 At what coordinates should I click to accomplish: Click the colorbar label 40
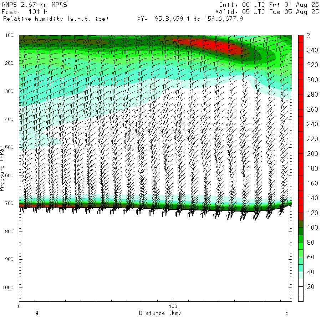[x=311, y=272]
